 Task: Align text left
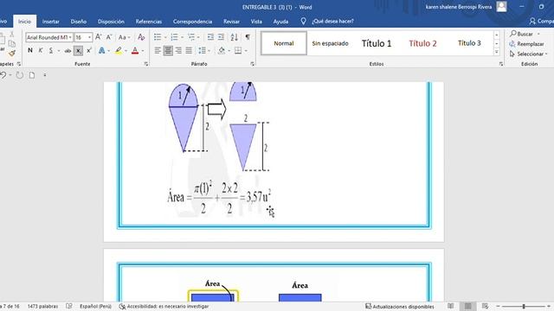point(158,51)
